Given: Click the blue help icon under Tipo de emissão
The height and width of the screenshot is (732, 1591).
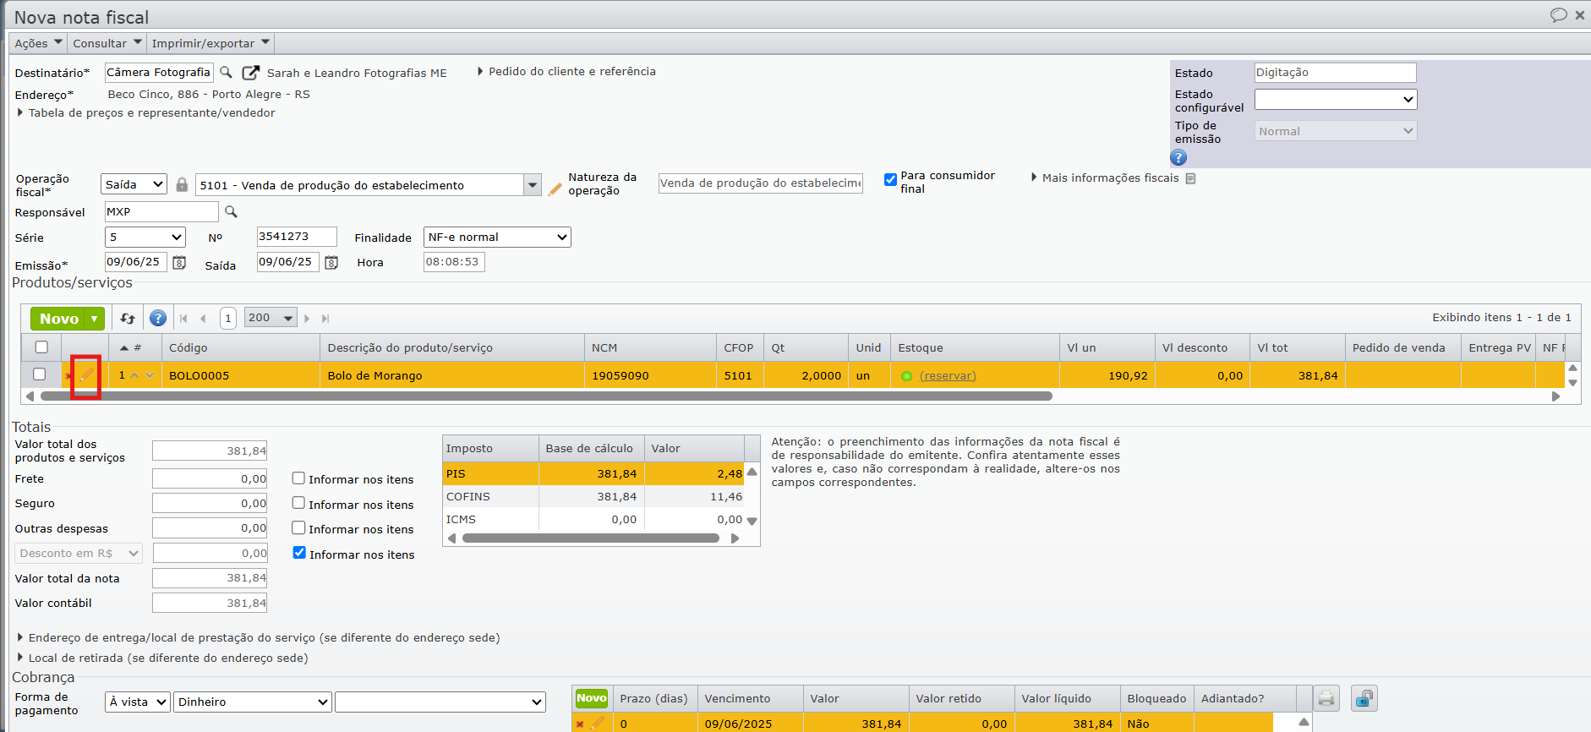Looking at the screenshot, I should click(x=1178, y=157).
